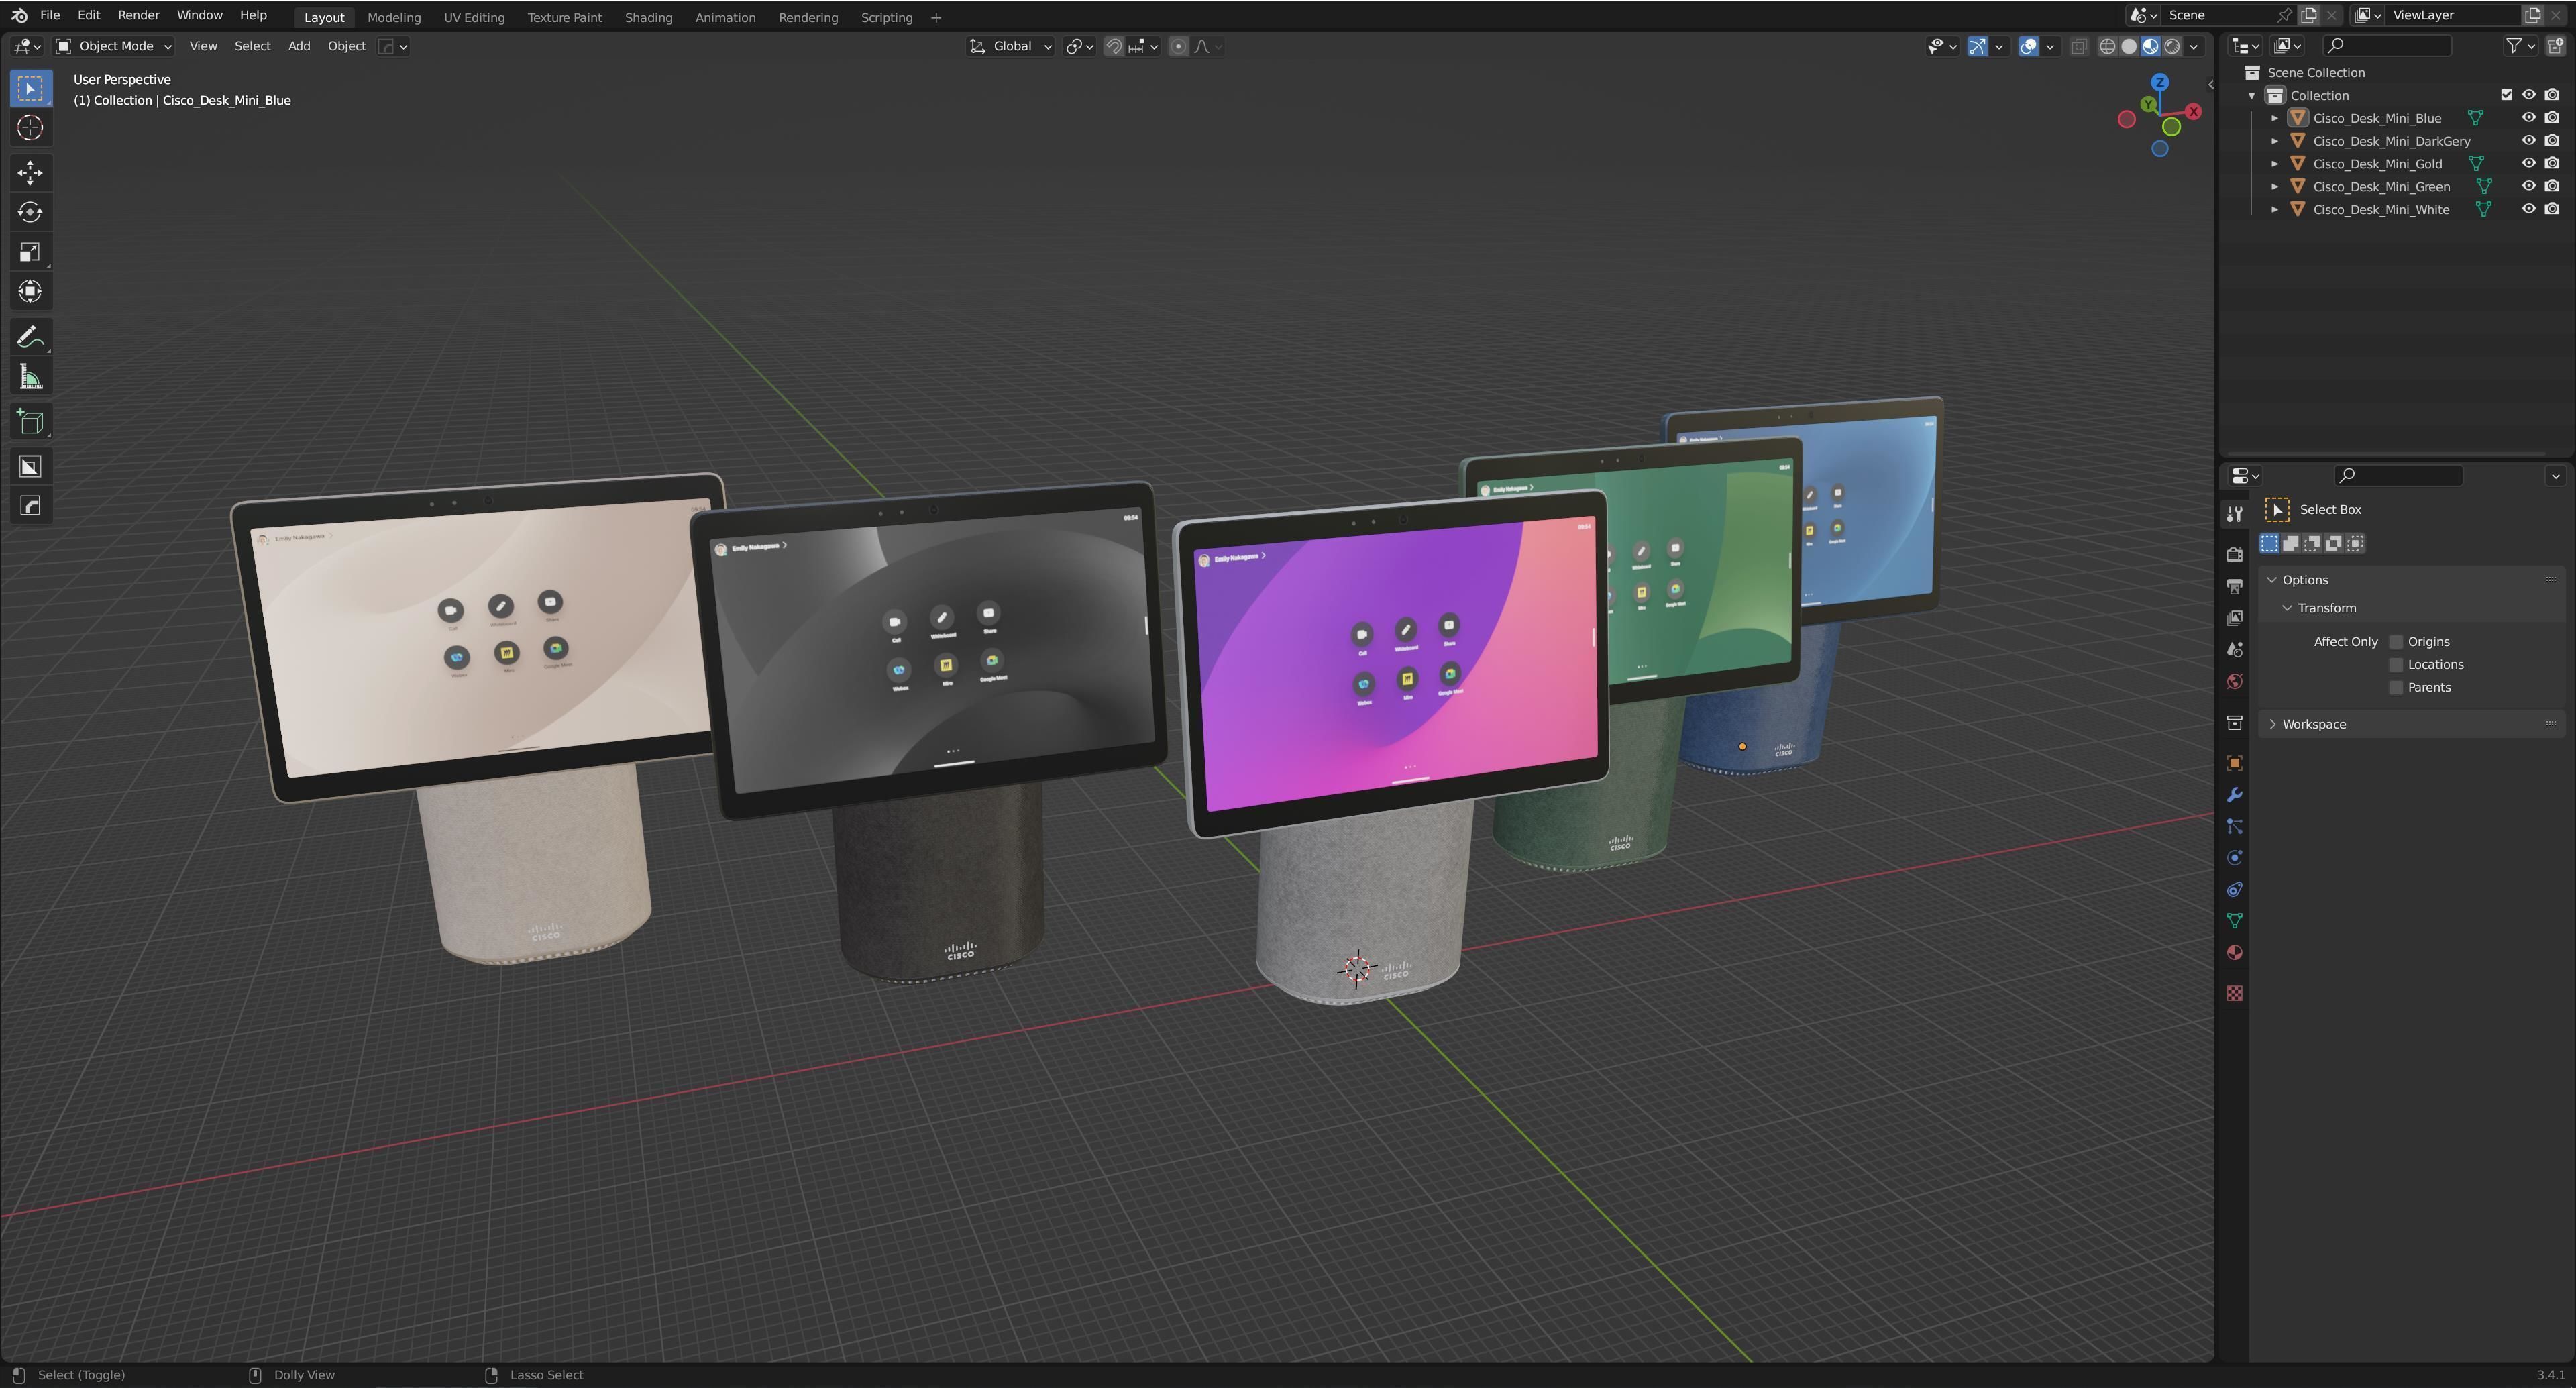Toggle the Locations checkbox
Viewport: 2576px width, 1388px height.
tap(2396, 665)
